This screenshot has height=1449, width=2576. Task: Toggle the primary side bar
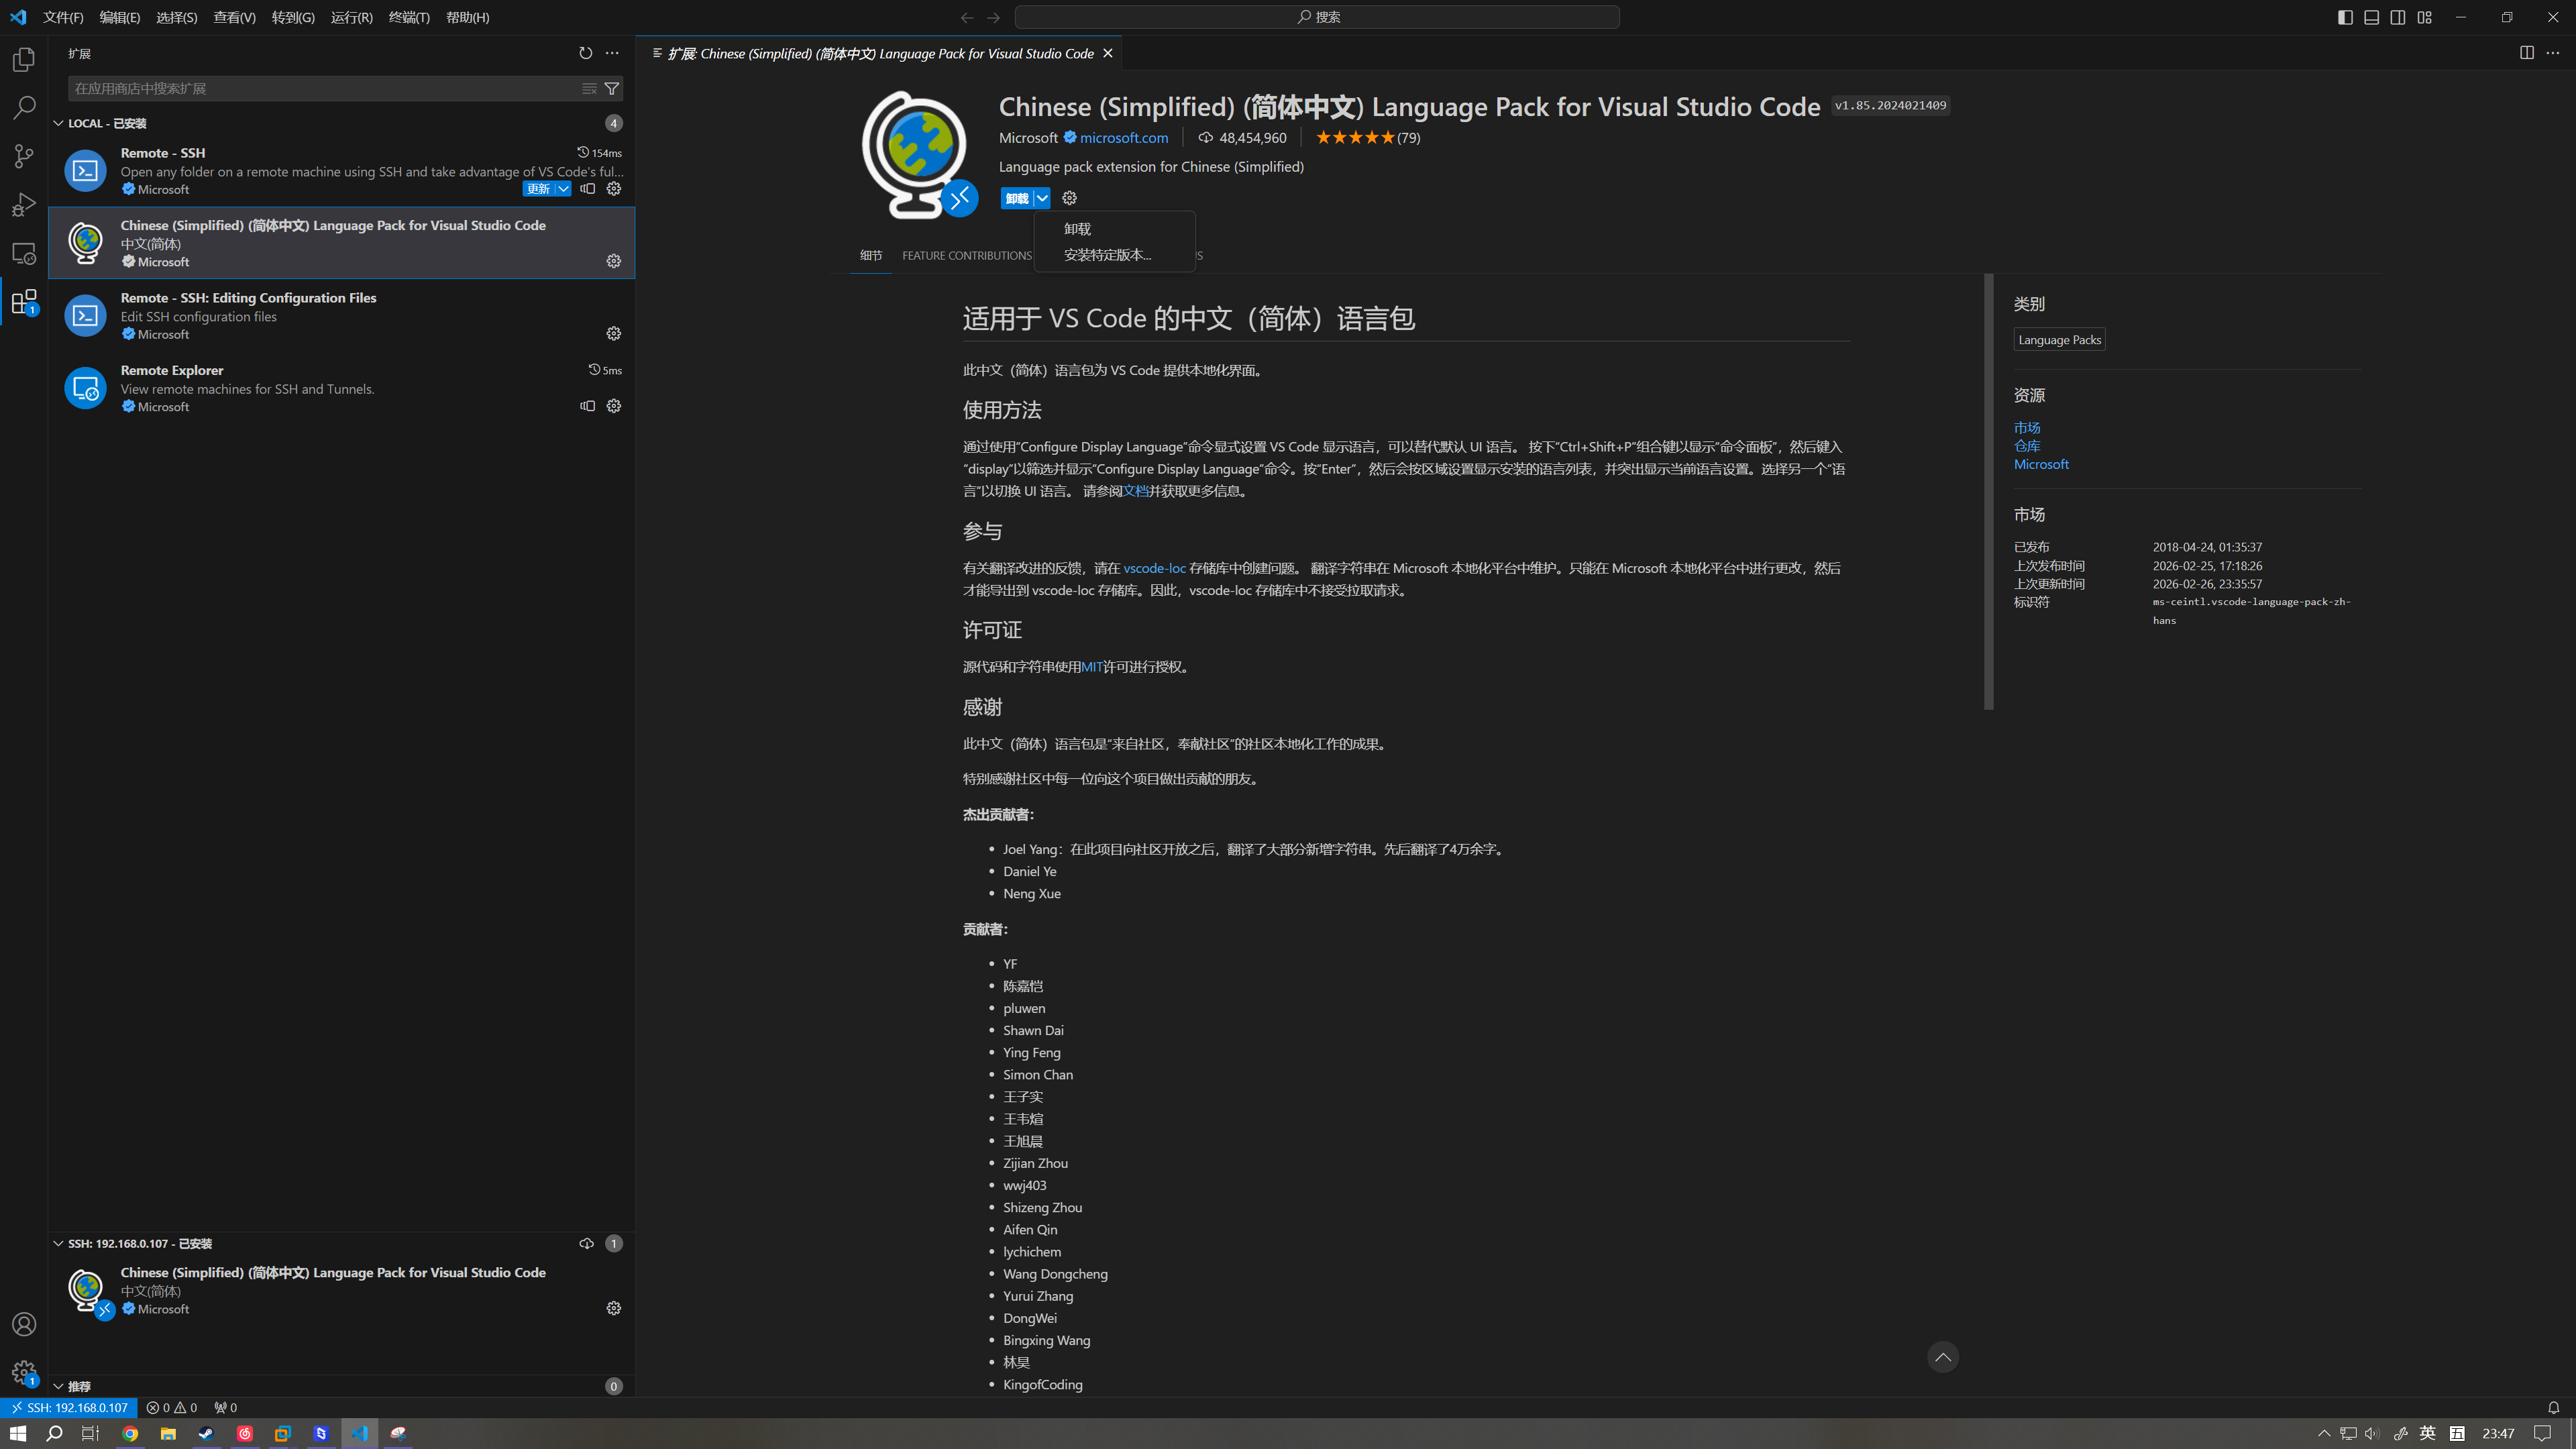[x=2345, y=17]
